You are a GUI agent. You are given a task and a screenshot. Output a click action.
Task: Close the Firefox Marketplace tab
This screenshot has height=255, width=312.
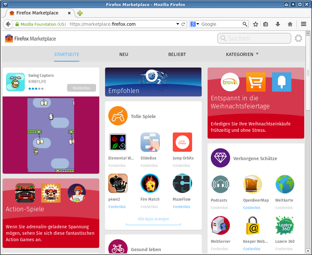point(69,13)
